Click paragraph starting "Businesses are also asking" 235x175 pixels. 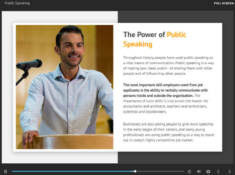[x=168, y=132]
